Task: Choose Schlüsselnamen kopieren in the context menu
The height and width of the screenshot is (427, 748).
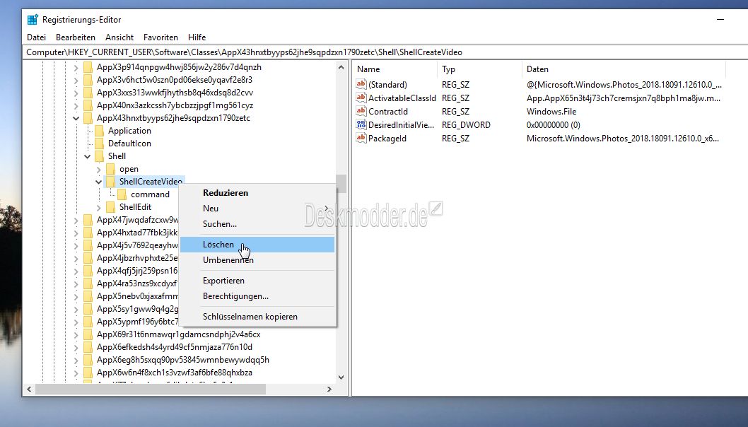Action: (257, 317)
